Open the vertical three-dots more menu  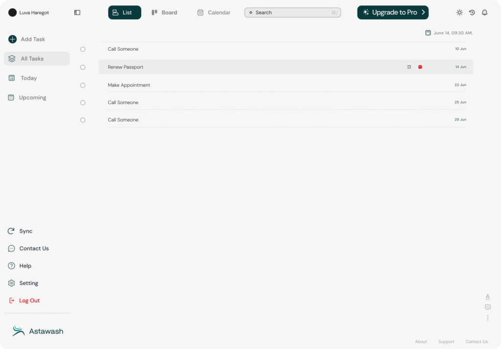488,318
